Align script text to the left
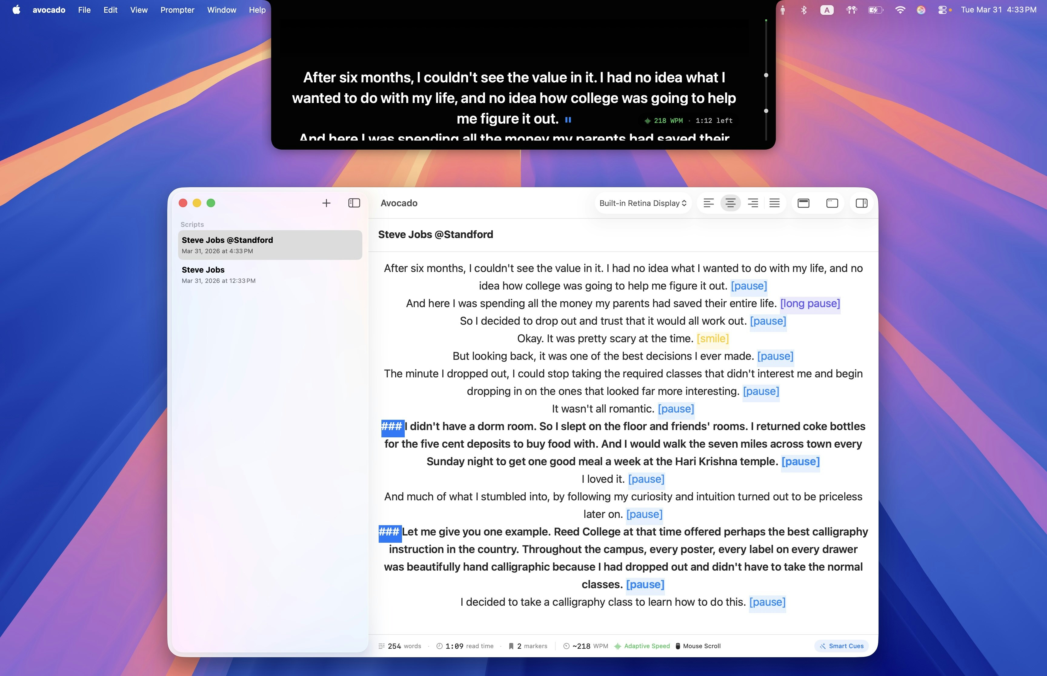This screenshot has width=1047, height=676. (x=709, y=203)
